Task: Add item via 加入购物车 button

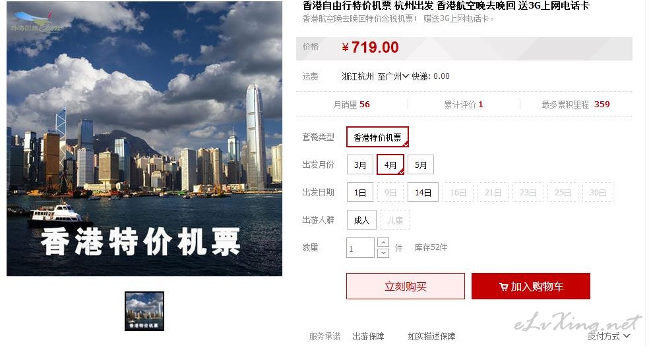Action: [x=531, y=286]
